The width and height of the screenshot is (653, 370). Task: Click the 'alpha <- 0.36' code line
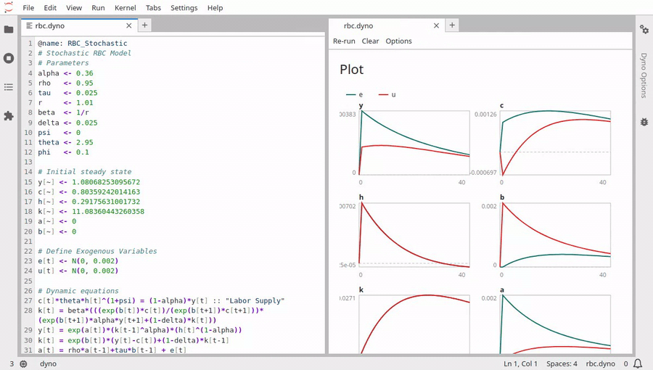pyautogui.click(x=65, y=73)
